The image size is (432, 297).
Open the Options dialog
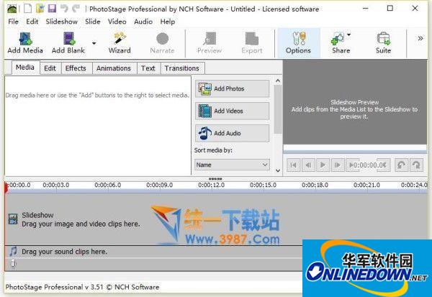(298, 42)
